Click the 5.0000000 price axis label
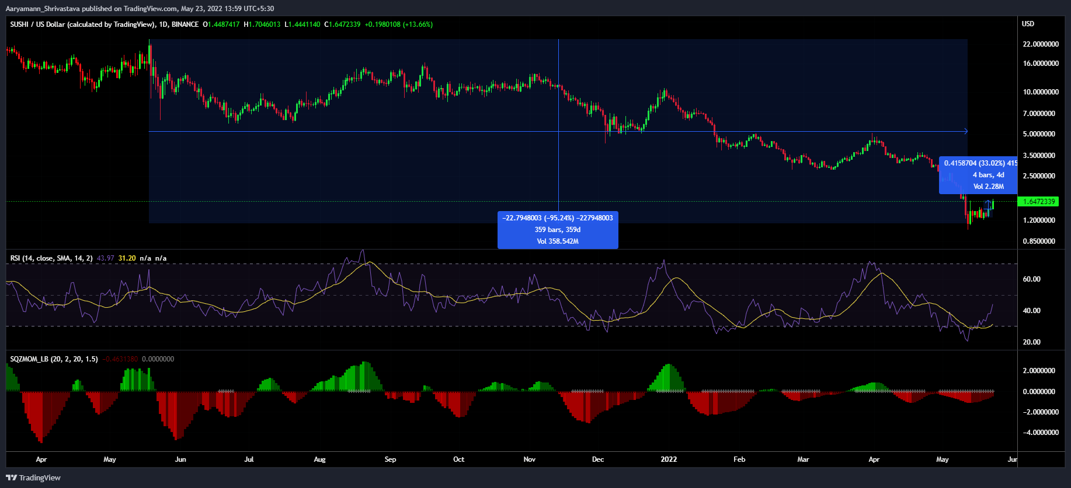 (1039, 134)
